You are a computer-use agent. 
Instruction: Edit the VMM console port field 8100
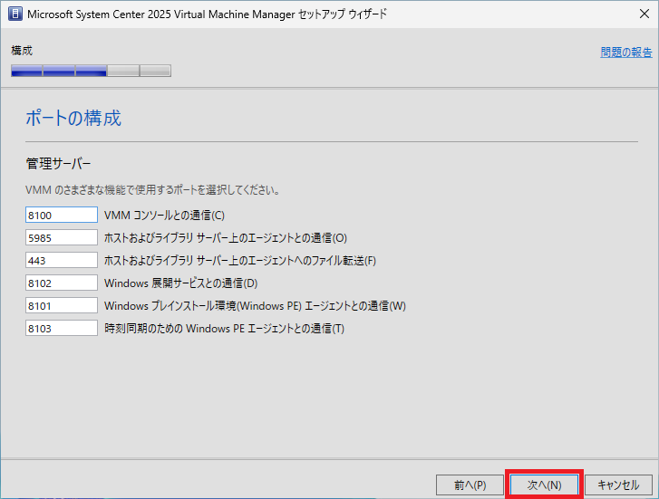[62, 215]
